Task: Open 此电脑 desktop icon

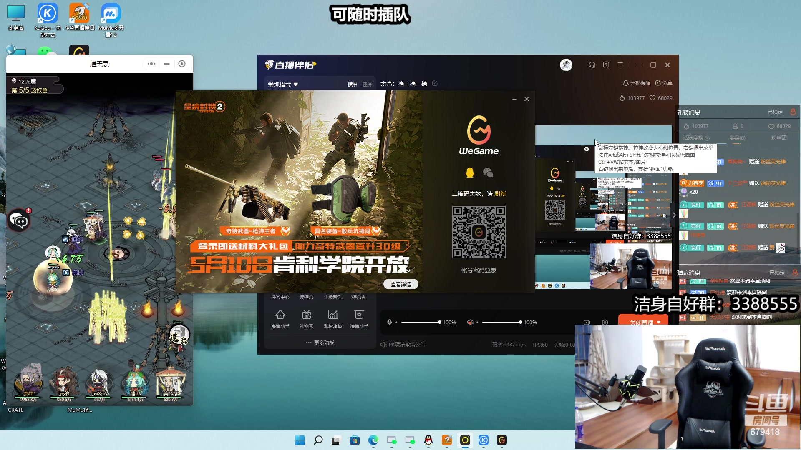Action: (x=16, y=17)
